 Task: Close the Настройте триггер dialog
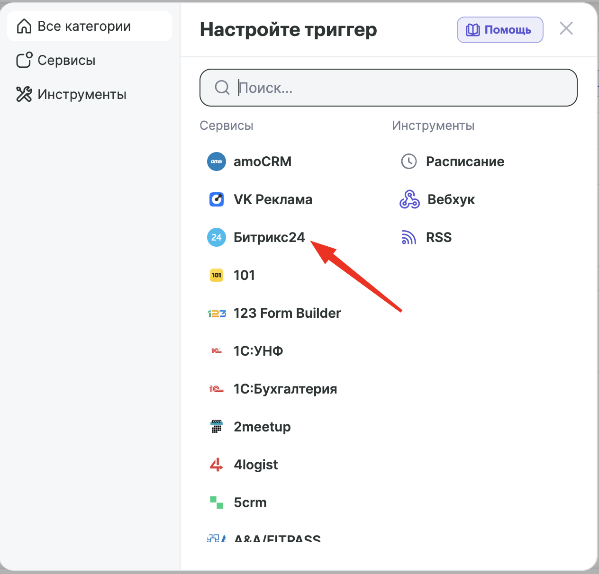(566, 28)
